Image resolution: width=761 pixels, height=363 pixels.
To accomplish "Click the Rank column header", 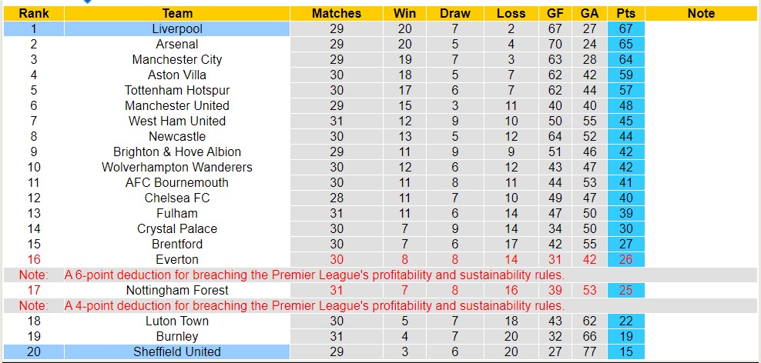I will tap(33, 13).
